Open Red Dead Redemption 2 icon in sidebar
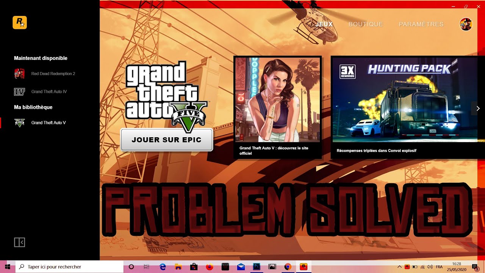 (19, 74)
